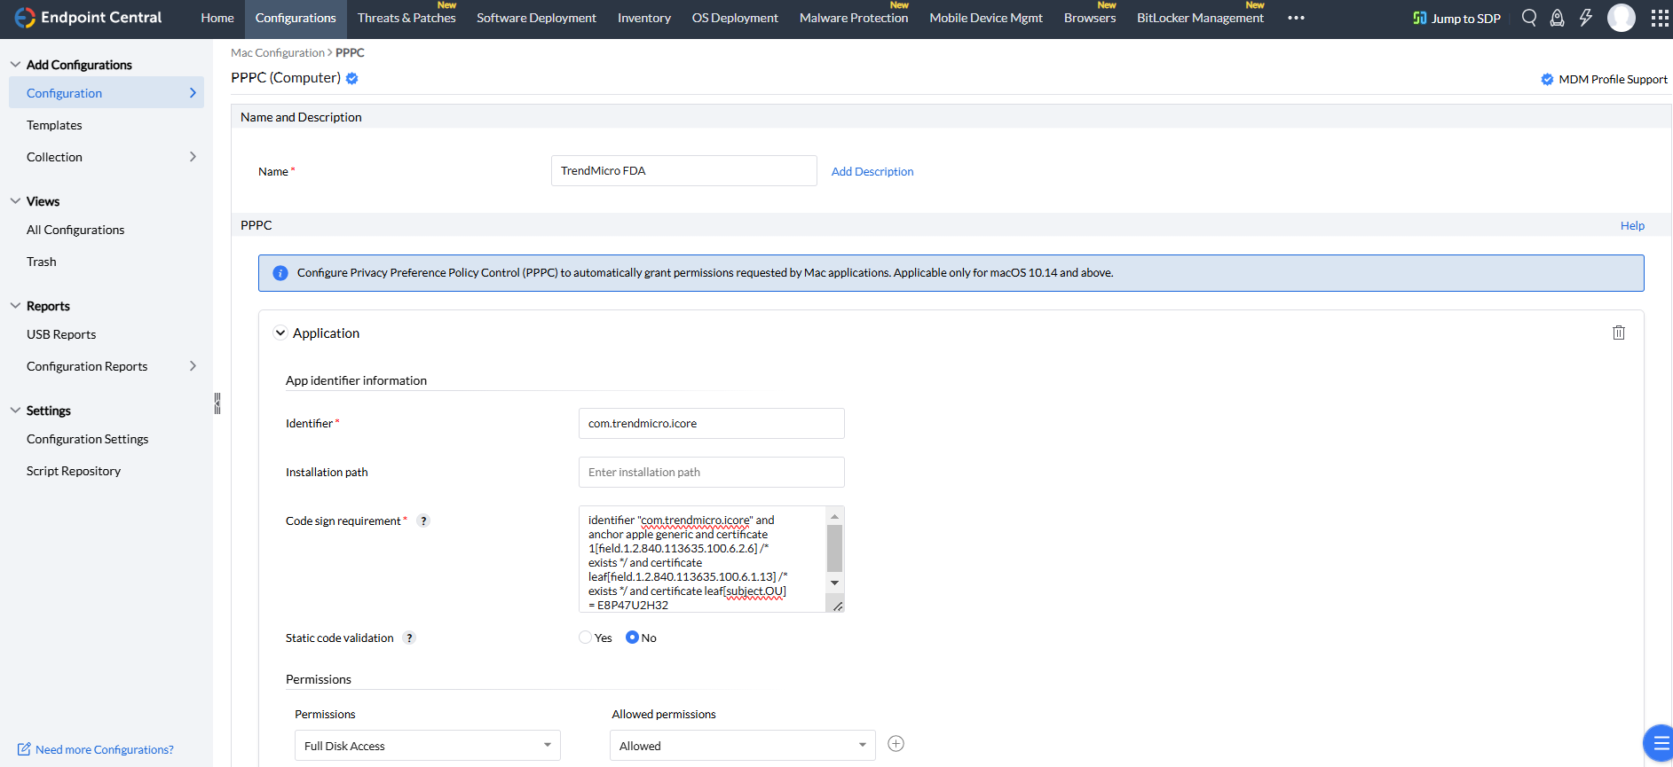The image size is (1673, 767).
Task: Click the code sign textarea scrollbar thumb
Action: pyautogui.click(x=834, y=548)
